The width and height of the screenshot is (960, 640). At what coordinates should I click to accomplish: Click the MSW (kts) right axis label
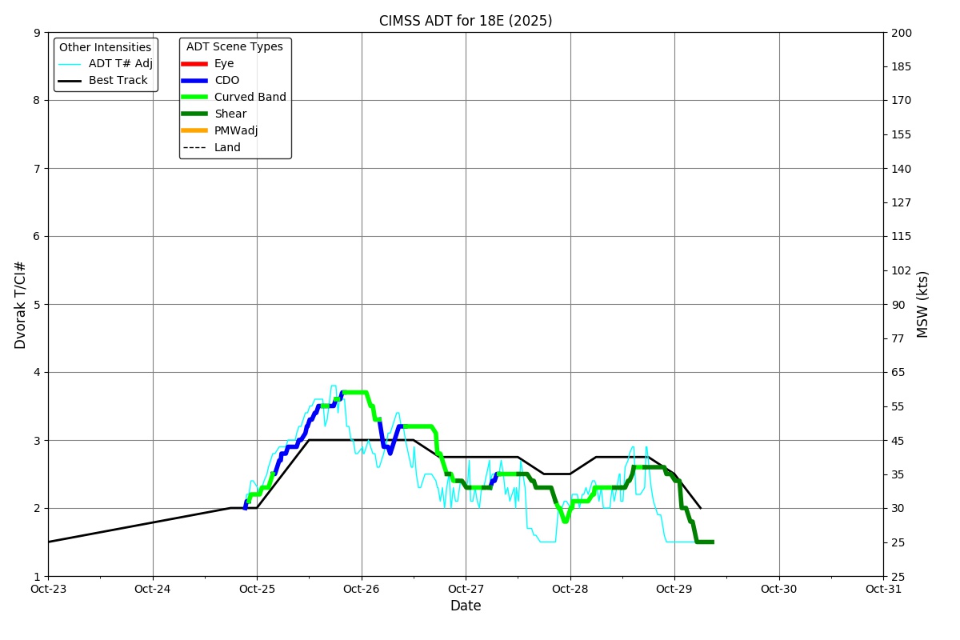pos(923,305)
